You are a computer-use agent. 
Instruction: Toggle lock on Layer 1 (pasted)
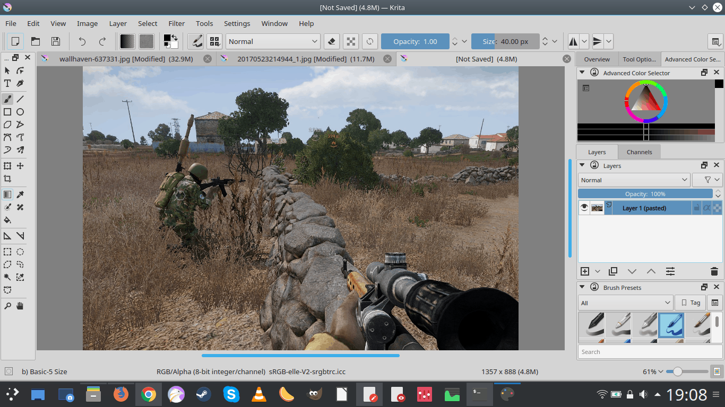pyautogui.click(x=696, y=208)
